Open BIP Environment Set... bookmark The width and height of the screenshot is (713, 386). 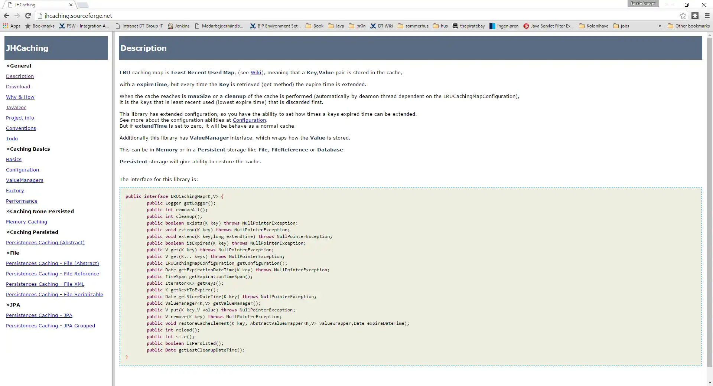pos(275,26)
